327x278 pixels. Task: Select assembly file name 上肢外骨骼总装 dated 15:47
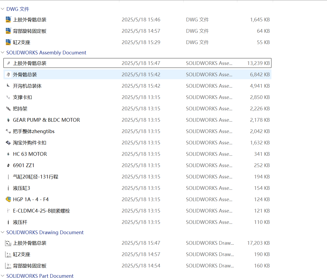coord(30,63)
